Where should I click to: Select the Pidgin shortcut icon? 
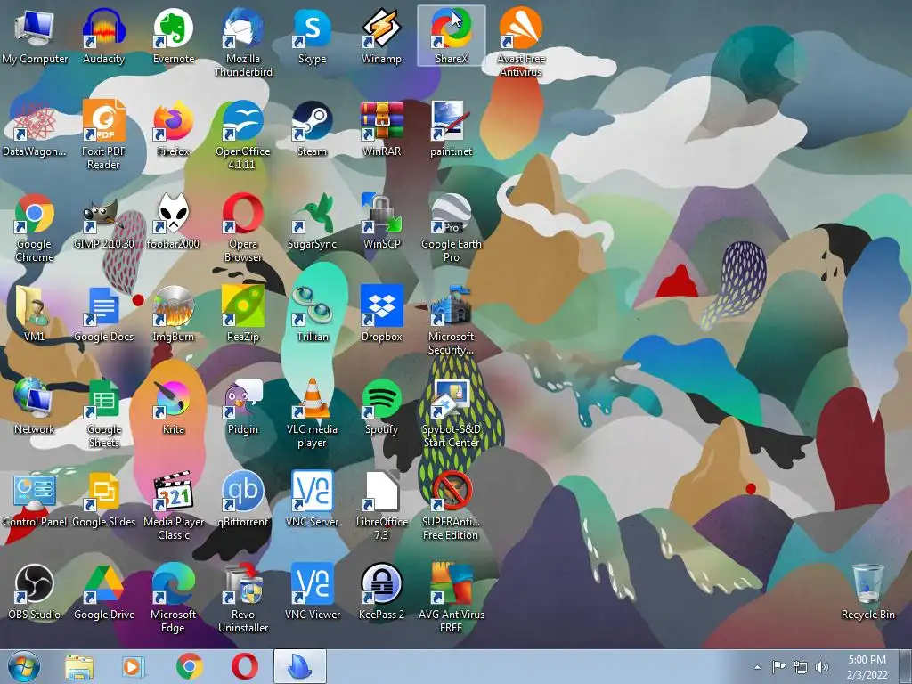(x=243, y=406)
